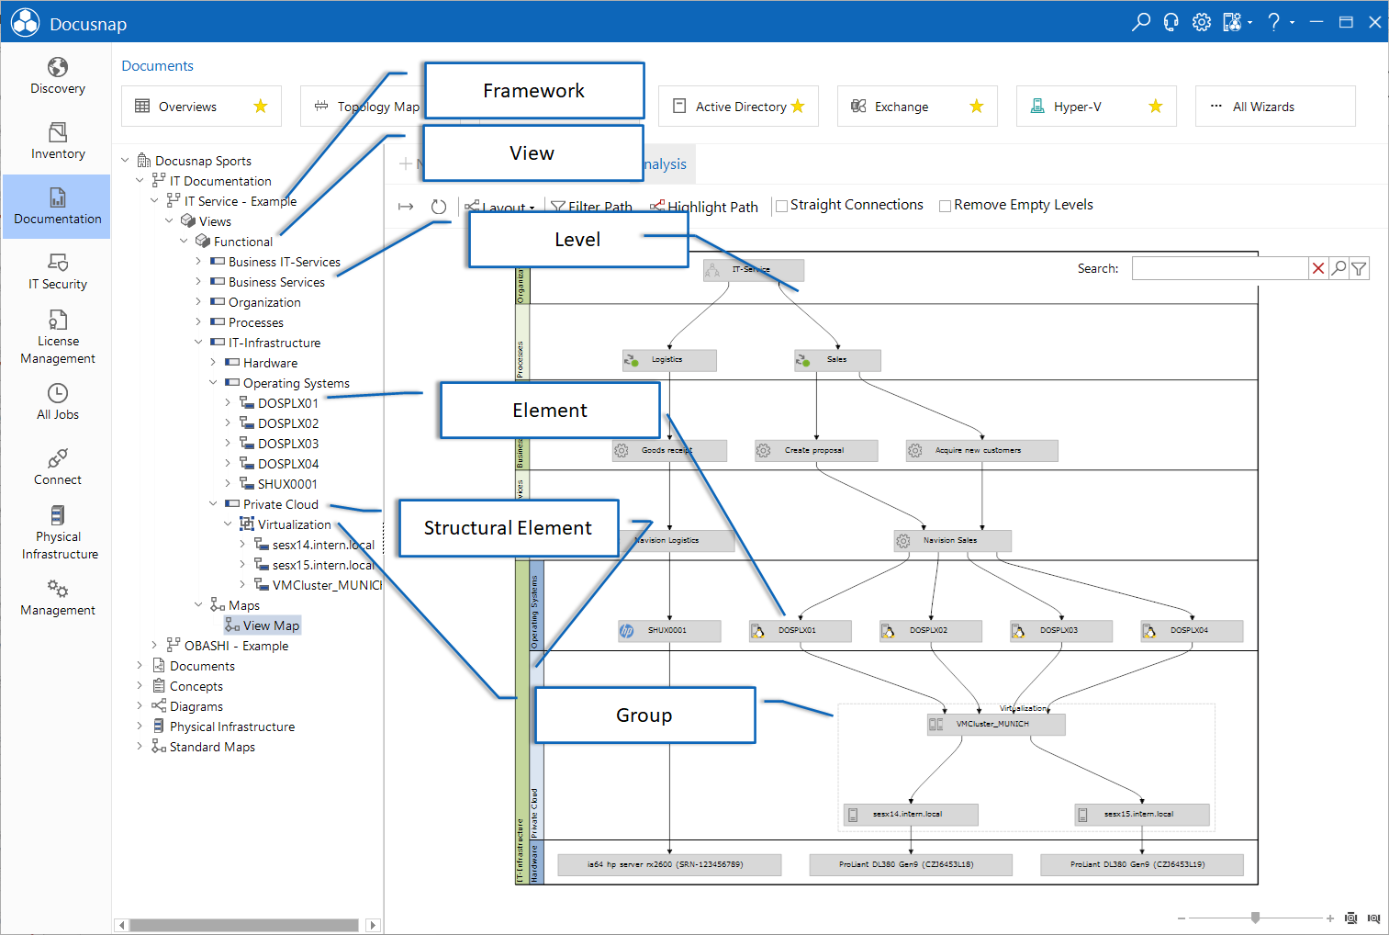Expand the Concepts tree node
The width and height of the screenshot is (1389, 935).
tap(140, 685)
